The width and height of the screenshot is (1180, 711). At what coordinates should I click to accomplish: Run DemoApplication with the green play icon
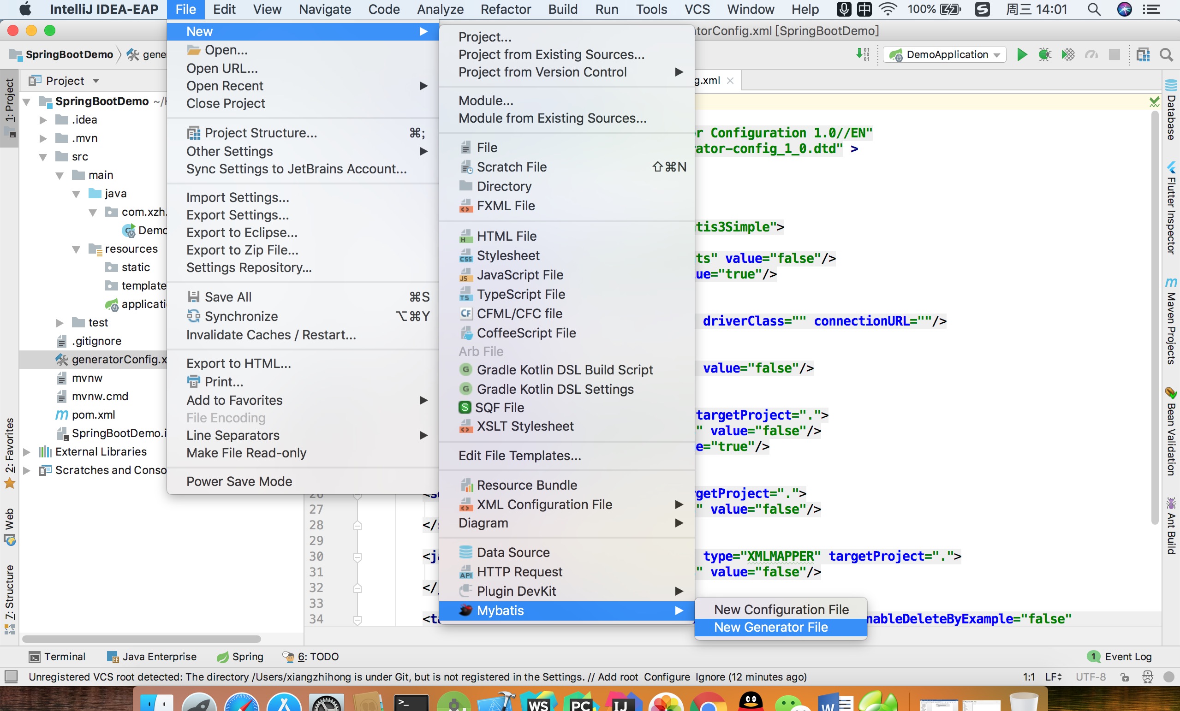(1021, 54)
